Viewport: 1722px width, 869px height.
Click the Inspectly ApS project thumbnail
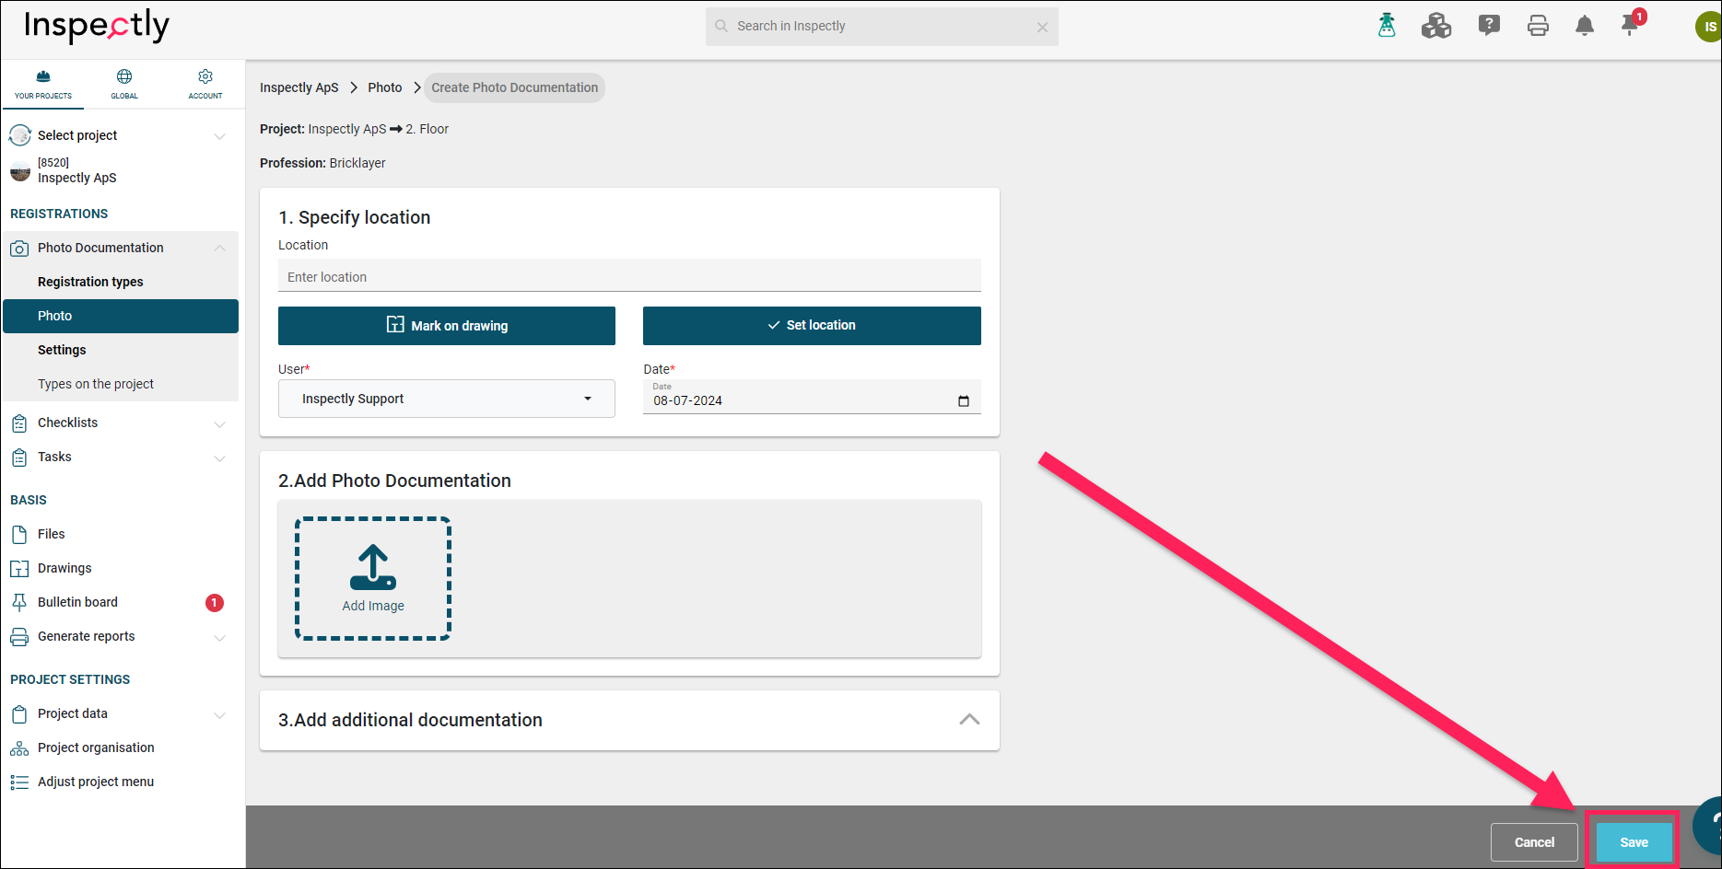pyautogui.click(x=20, y=171)
